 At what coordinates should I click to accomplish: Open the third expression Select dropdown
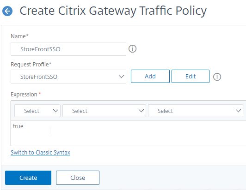click(196, 111)
